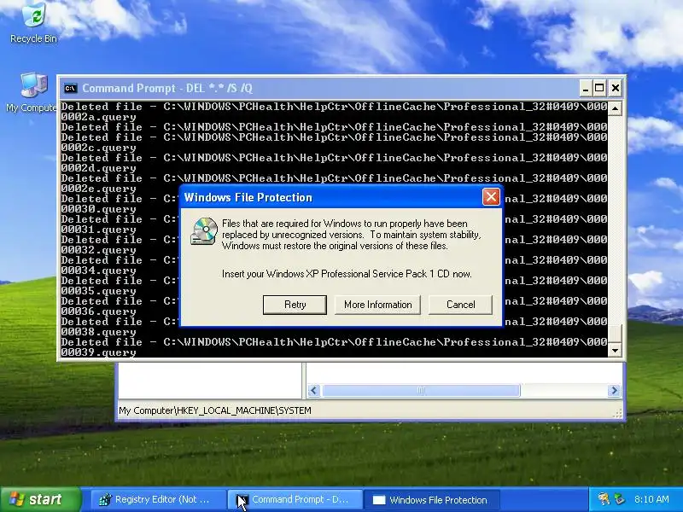Maximize the Command Prompt window

pyautogui.click(x=600, y=89)
